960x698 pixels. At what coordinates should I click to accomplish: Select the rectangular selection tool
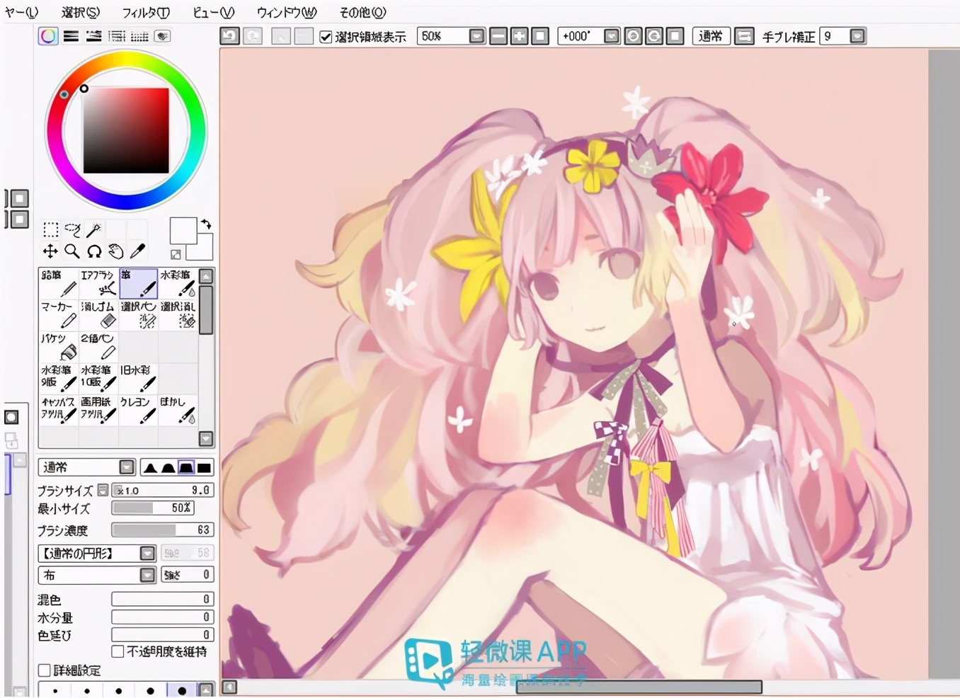[x=50, y=229]
